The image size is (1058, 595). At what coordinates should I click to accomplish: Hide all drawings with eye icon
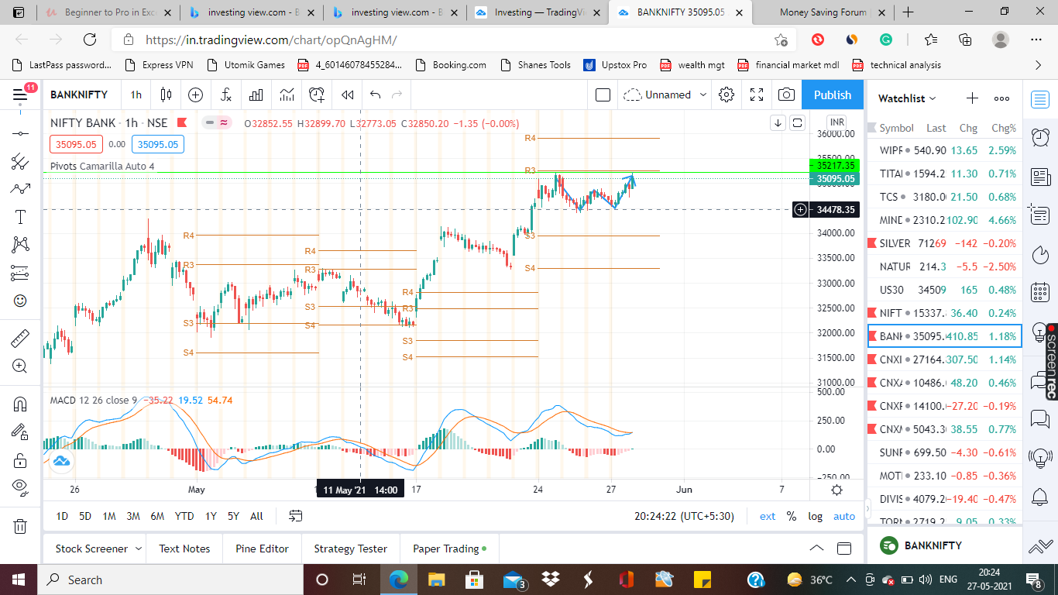click(20, 488)
